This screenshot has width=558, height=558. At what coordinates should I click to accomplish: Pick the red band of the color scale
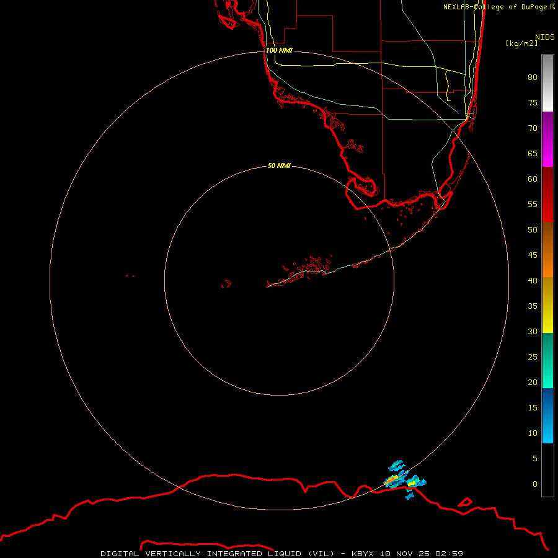pyautogui.click(x=547, y=194)
